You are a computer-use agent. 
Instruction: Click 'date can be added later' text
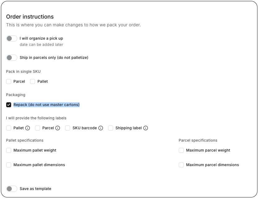coord(41,45)
